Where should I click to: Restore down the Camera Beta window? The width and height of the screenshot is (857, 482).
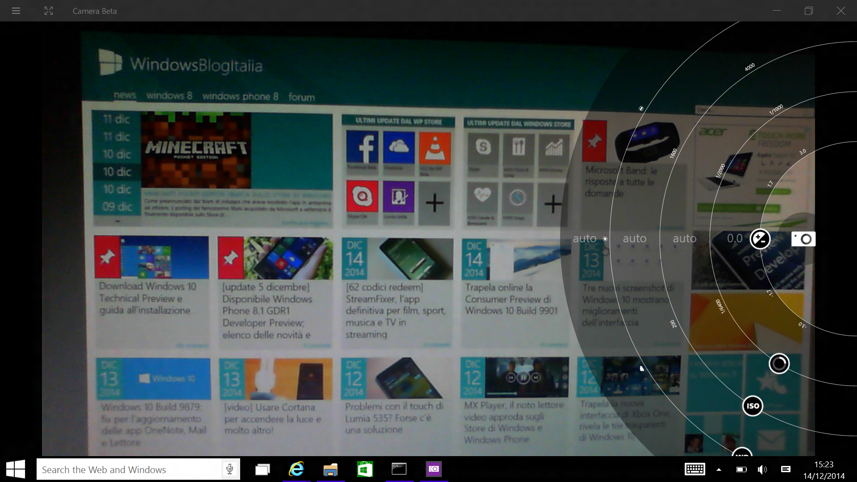click(809, 11)
